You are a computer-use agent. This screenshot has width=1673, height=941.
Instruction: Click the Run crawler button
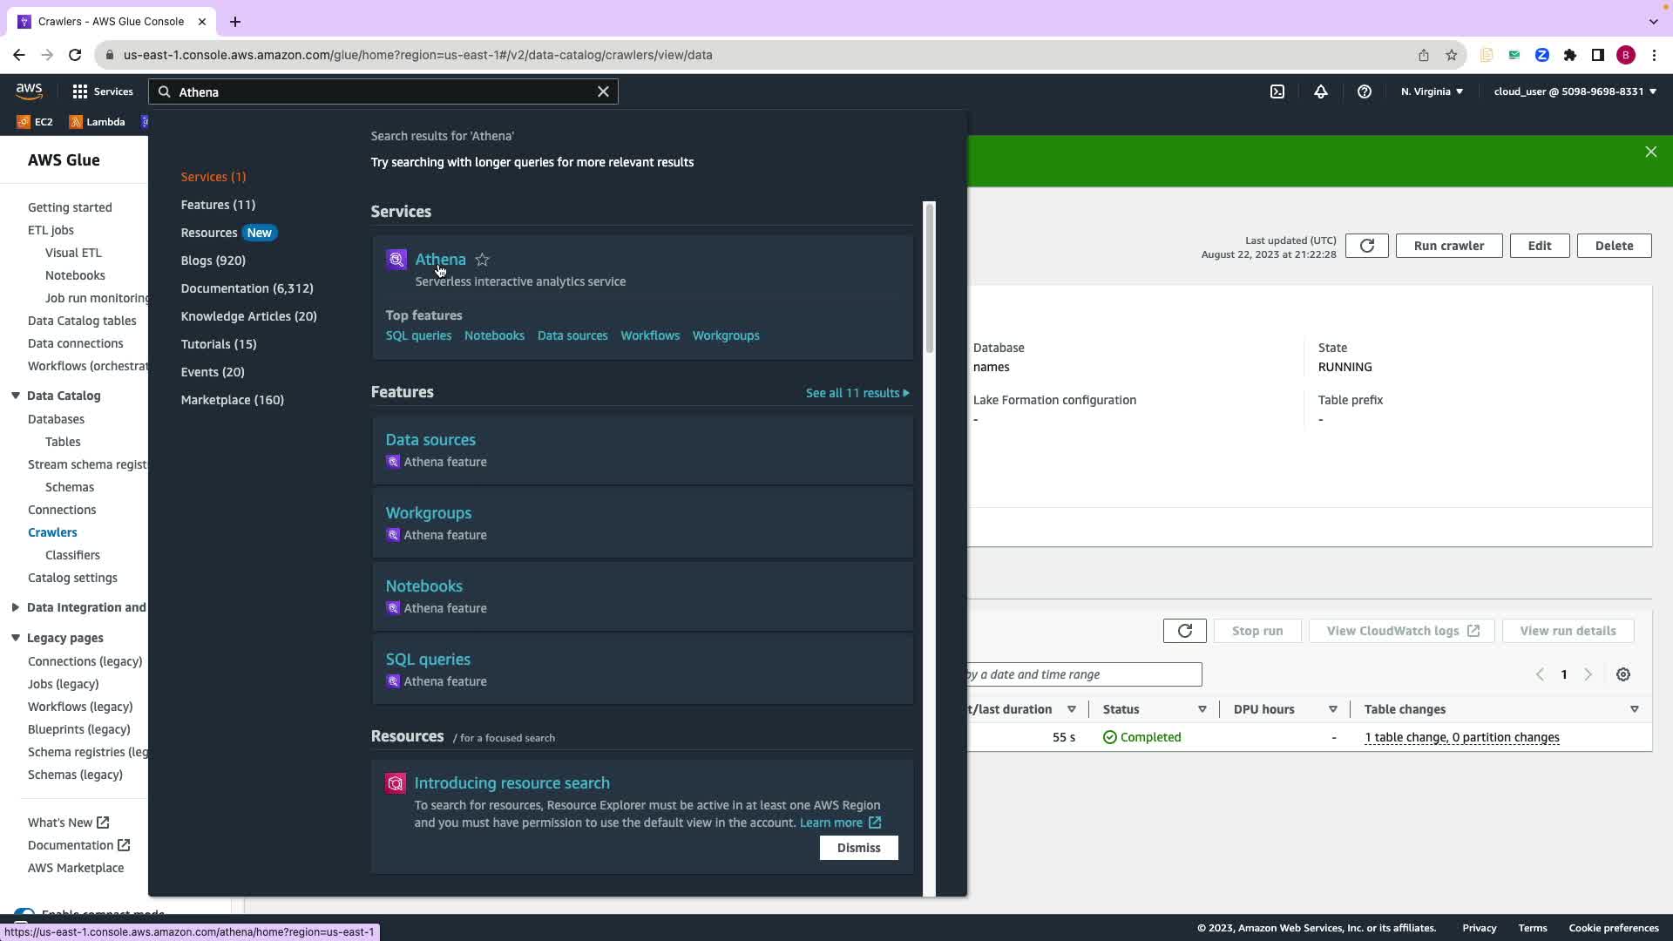1448,246
